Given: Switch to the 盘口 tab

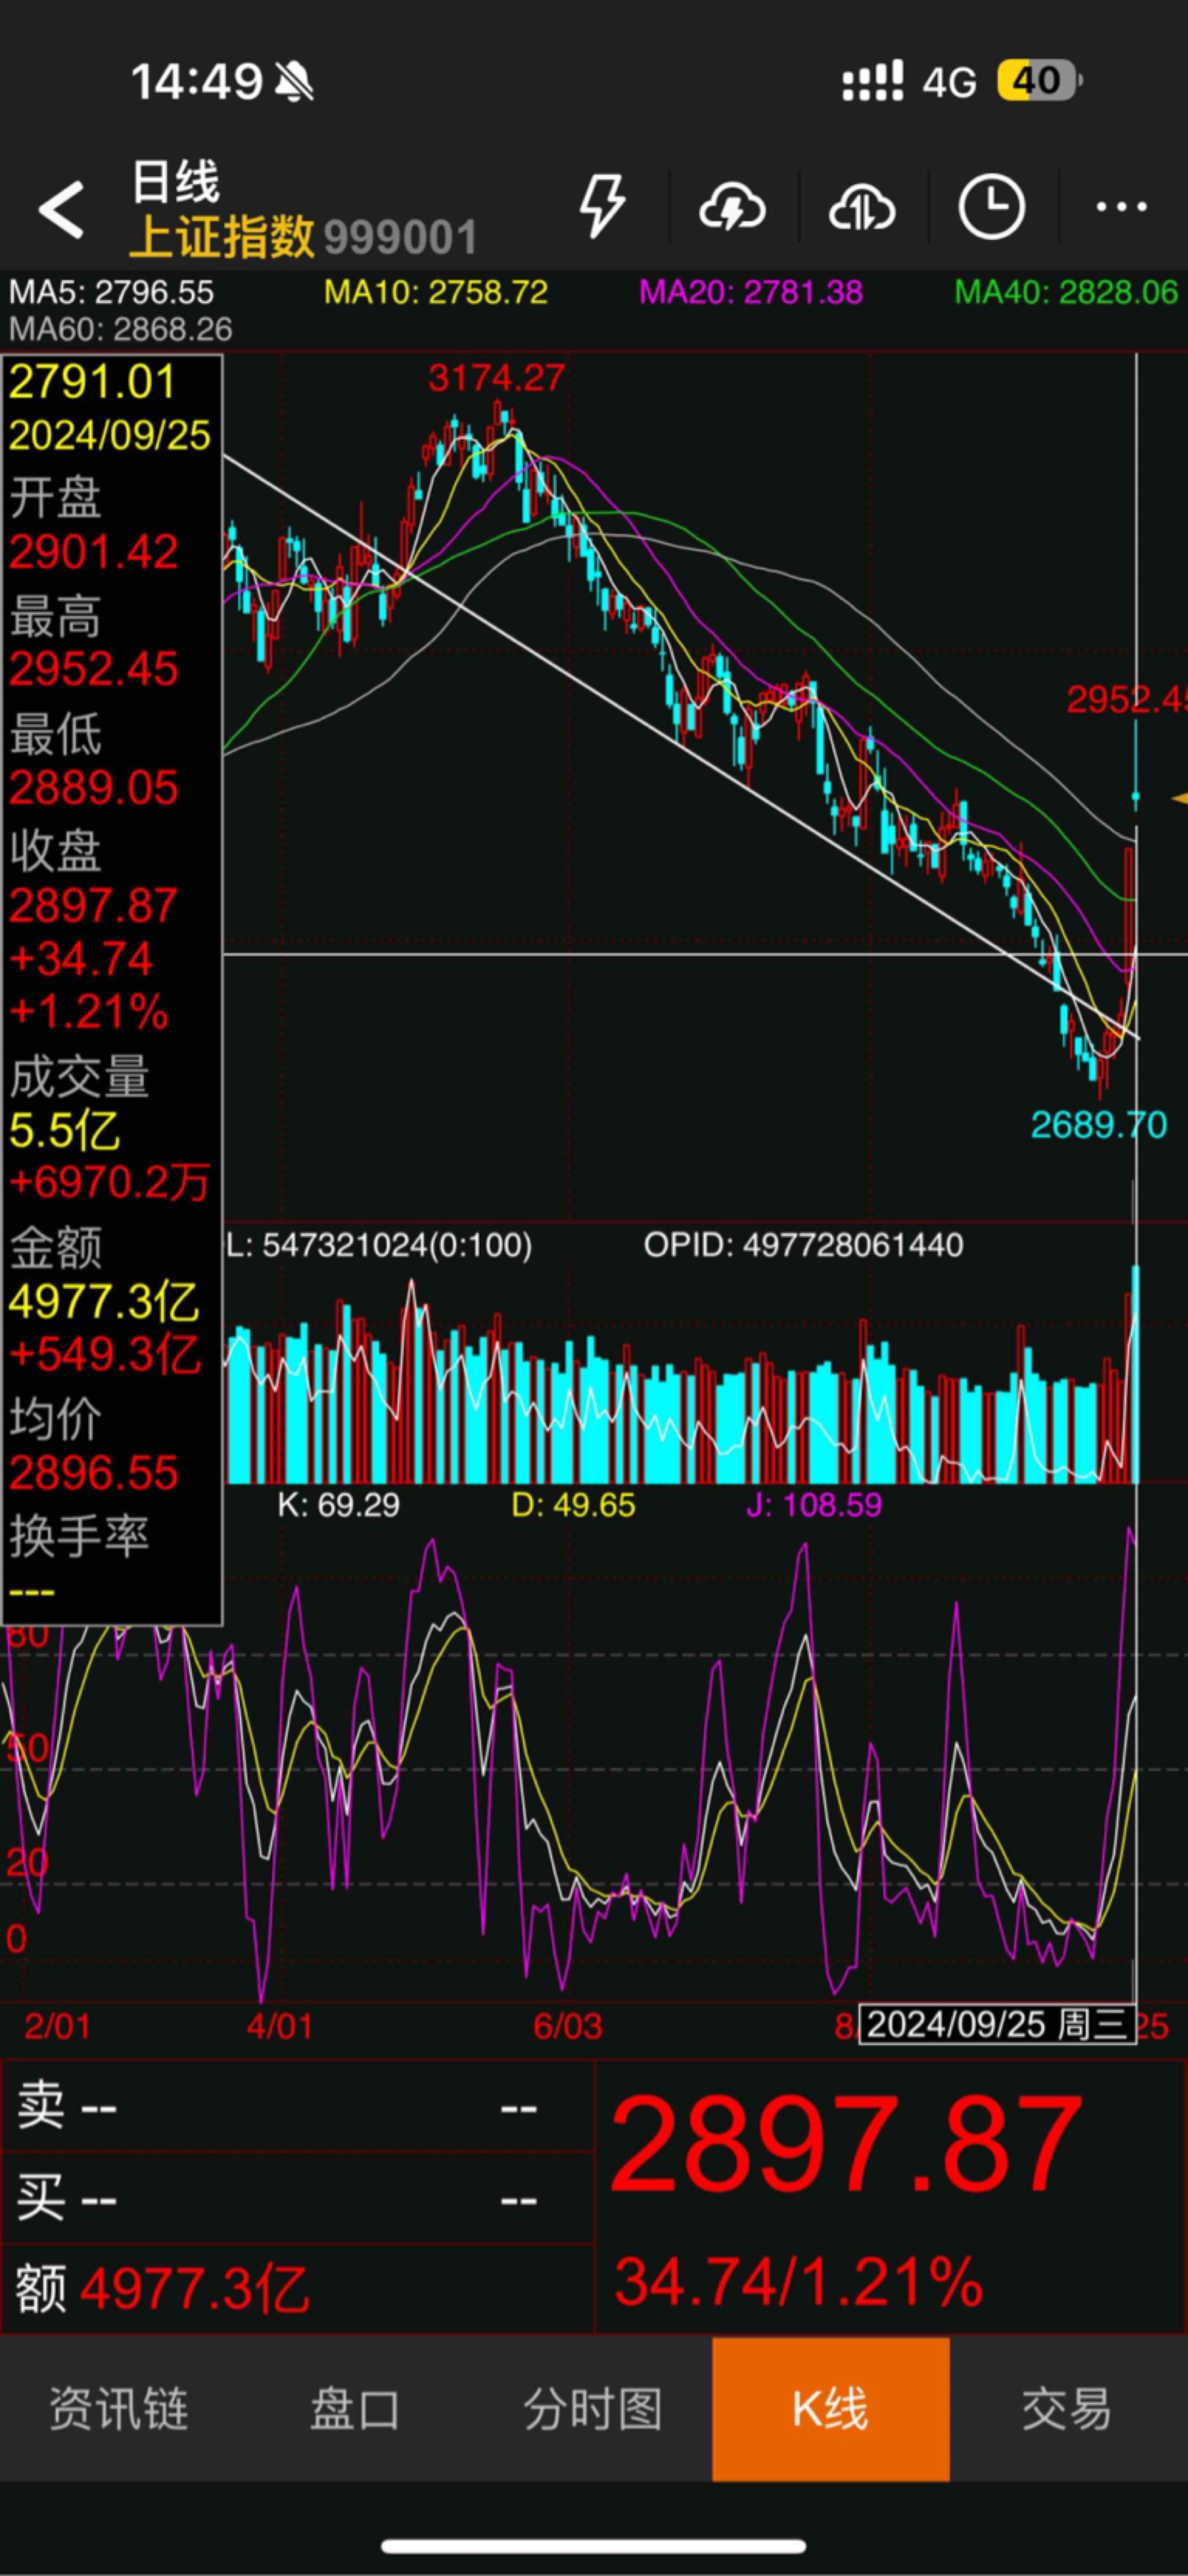Looking at the screenshot, I should pos(355,2408).
